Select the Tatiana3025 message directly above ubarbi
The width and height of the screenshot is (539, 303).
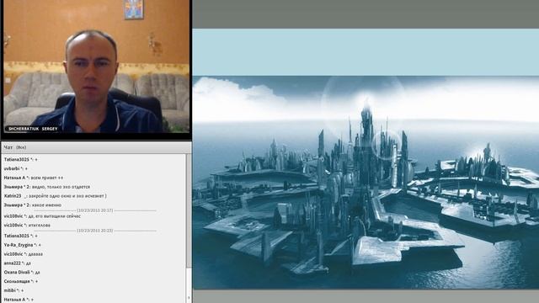(20, 159)
